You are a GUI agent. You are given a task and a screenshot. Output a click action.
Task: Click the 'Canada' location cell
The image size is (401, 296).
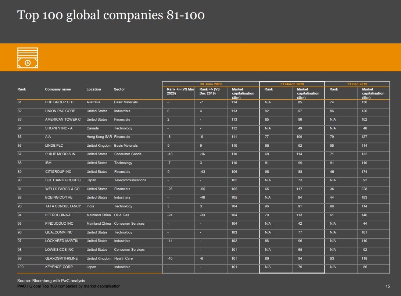pyautogui.click(x=93, y=128)
